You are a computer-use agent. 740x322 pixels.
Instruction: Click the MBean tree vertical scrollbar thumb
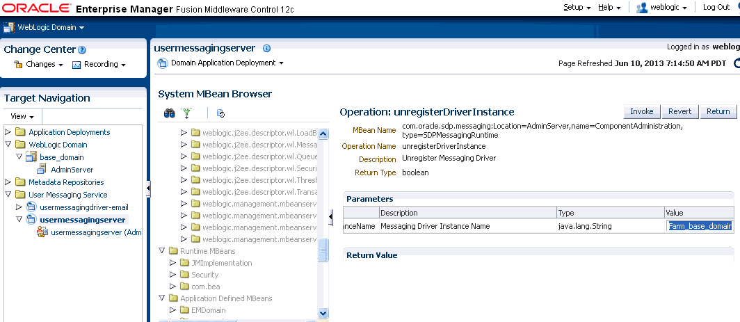click(323, 250)
